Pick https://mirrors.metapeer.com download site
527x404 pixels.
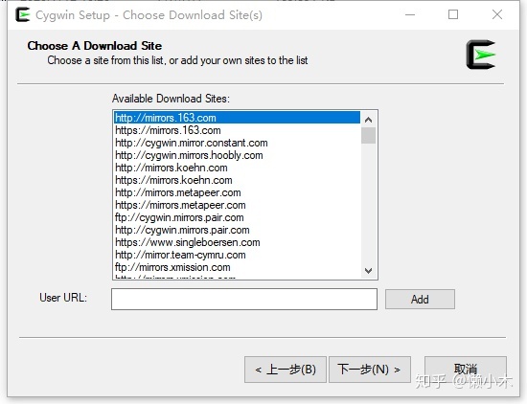(237, 205)
